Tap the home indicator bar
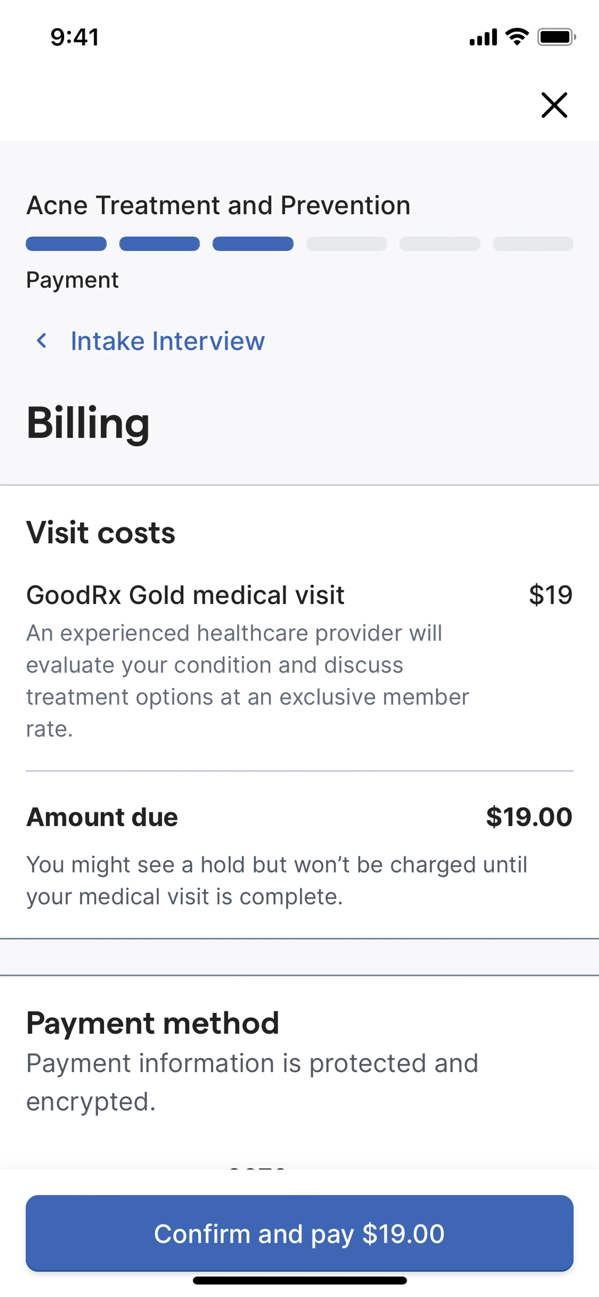Screen dimensions: 599x1297 coord(299,1280)
